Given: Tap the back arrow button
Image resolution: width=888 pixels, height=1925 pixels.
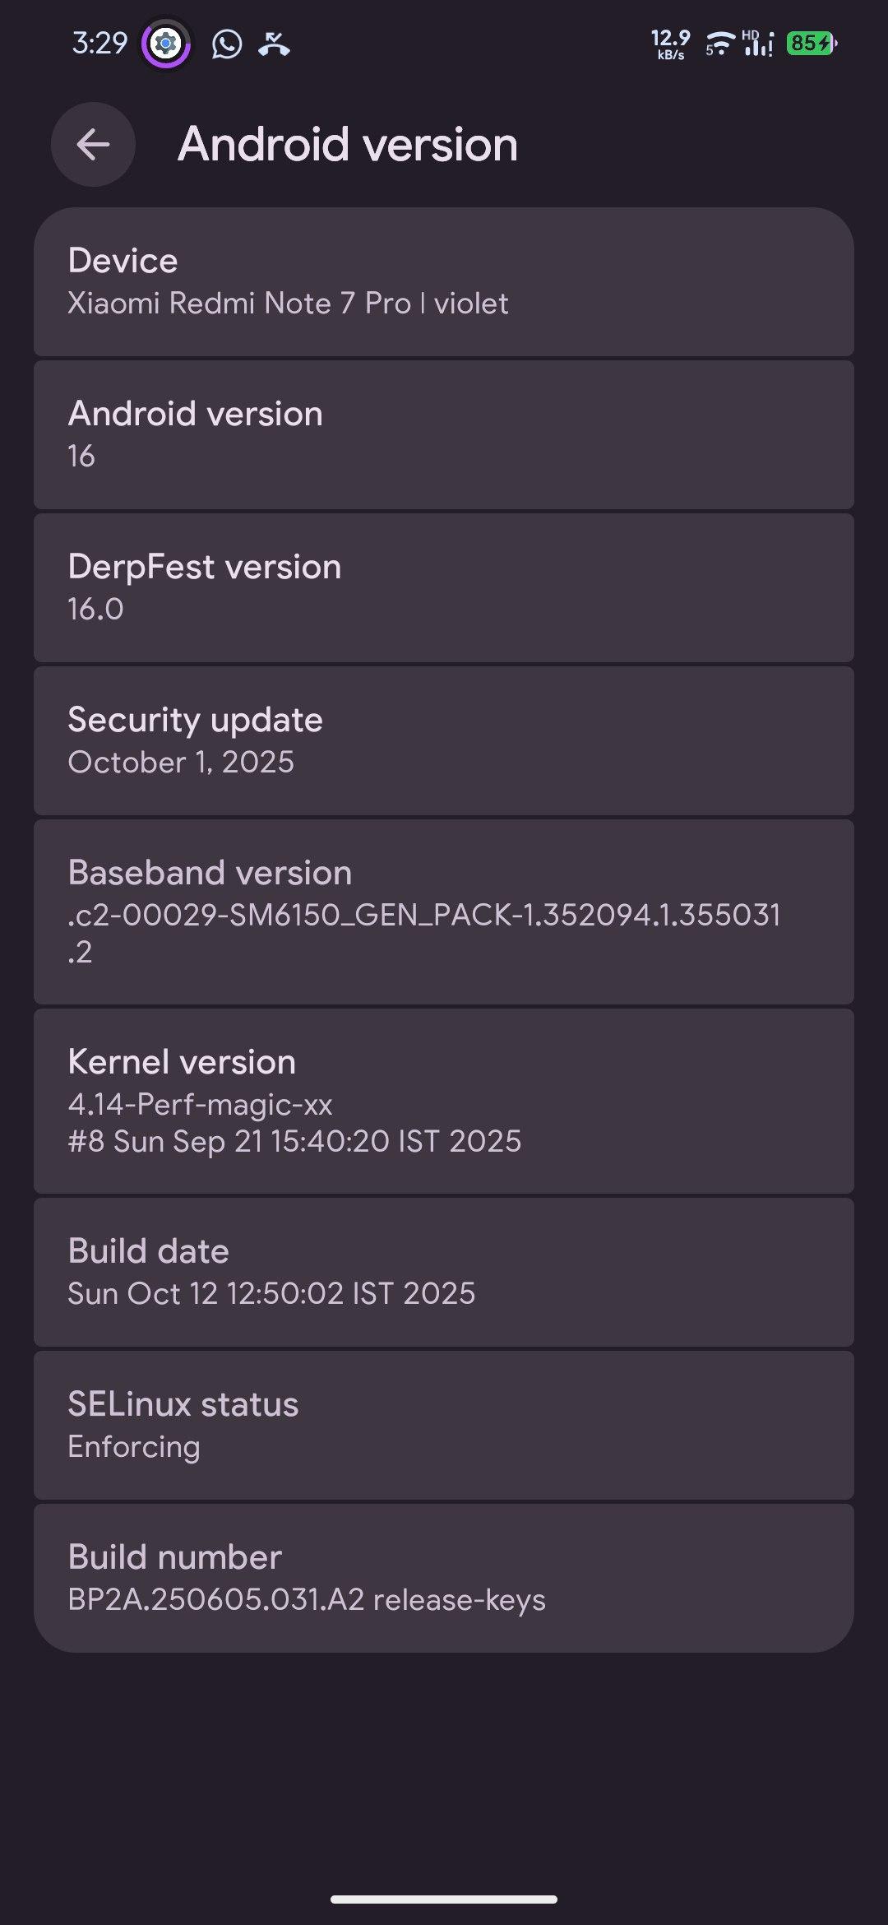Looking at the screenshot, I should [x=93, y=145].
